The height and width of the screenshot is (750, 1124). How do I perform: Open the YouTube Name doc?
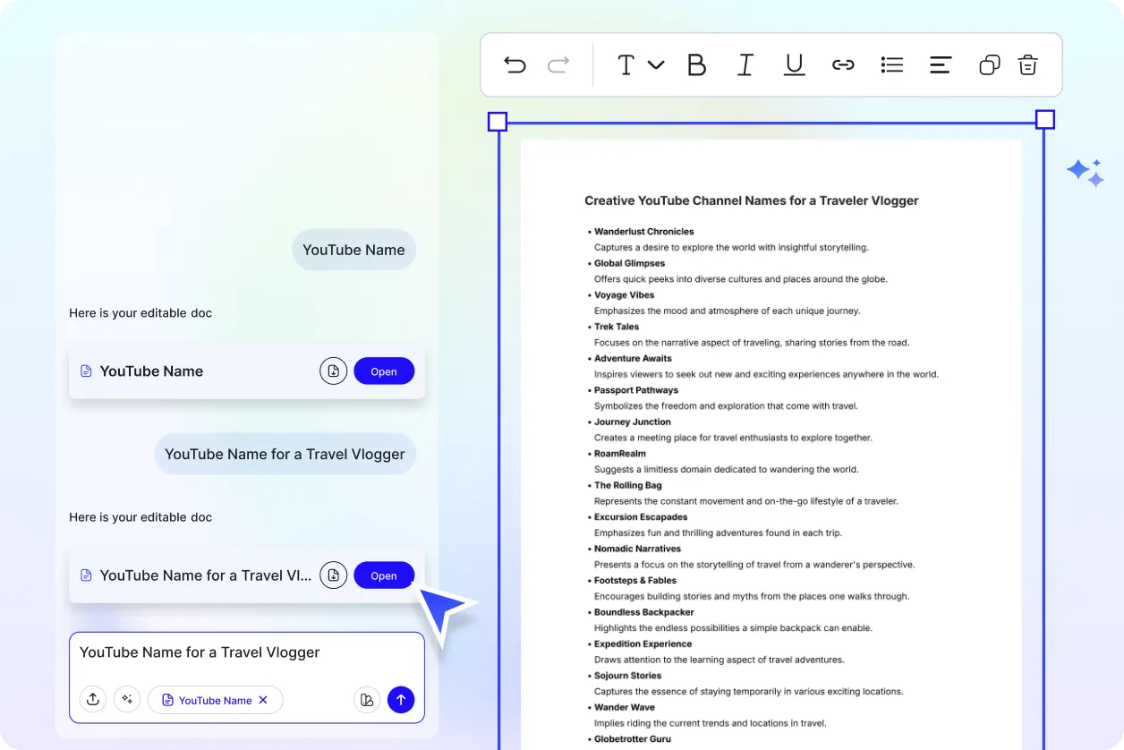click(x=384, y=371)
